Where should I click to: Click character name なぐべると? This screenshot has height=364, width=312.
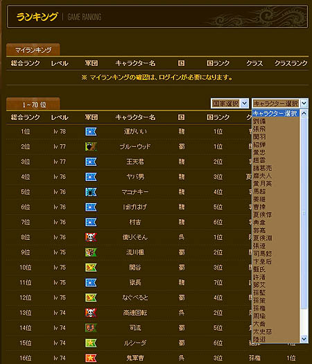click(x=135, y=297)
